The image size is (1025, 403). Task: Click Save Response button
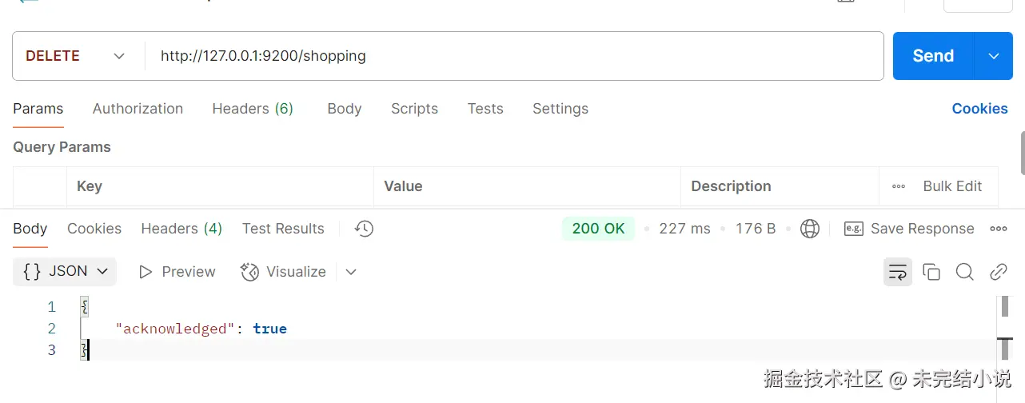point(910,229)
